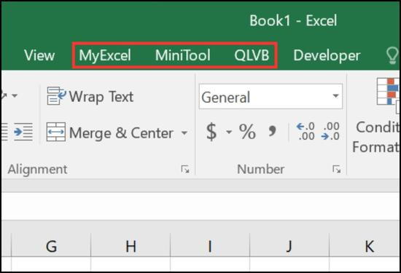Screen dimensions: 401x273
Task: Open the View ribbon tab
Action: 39,55
